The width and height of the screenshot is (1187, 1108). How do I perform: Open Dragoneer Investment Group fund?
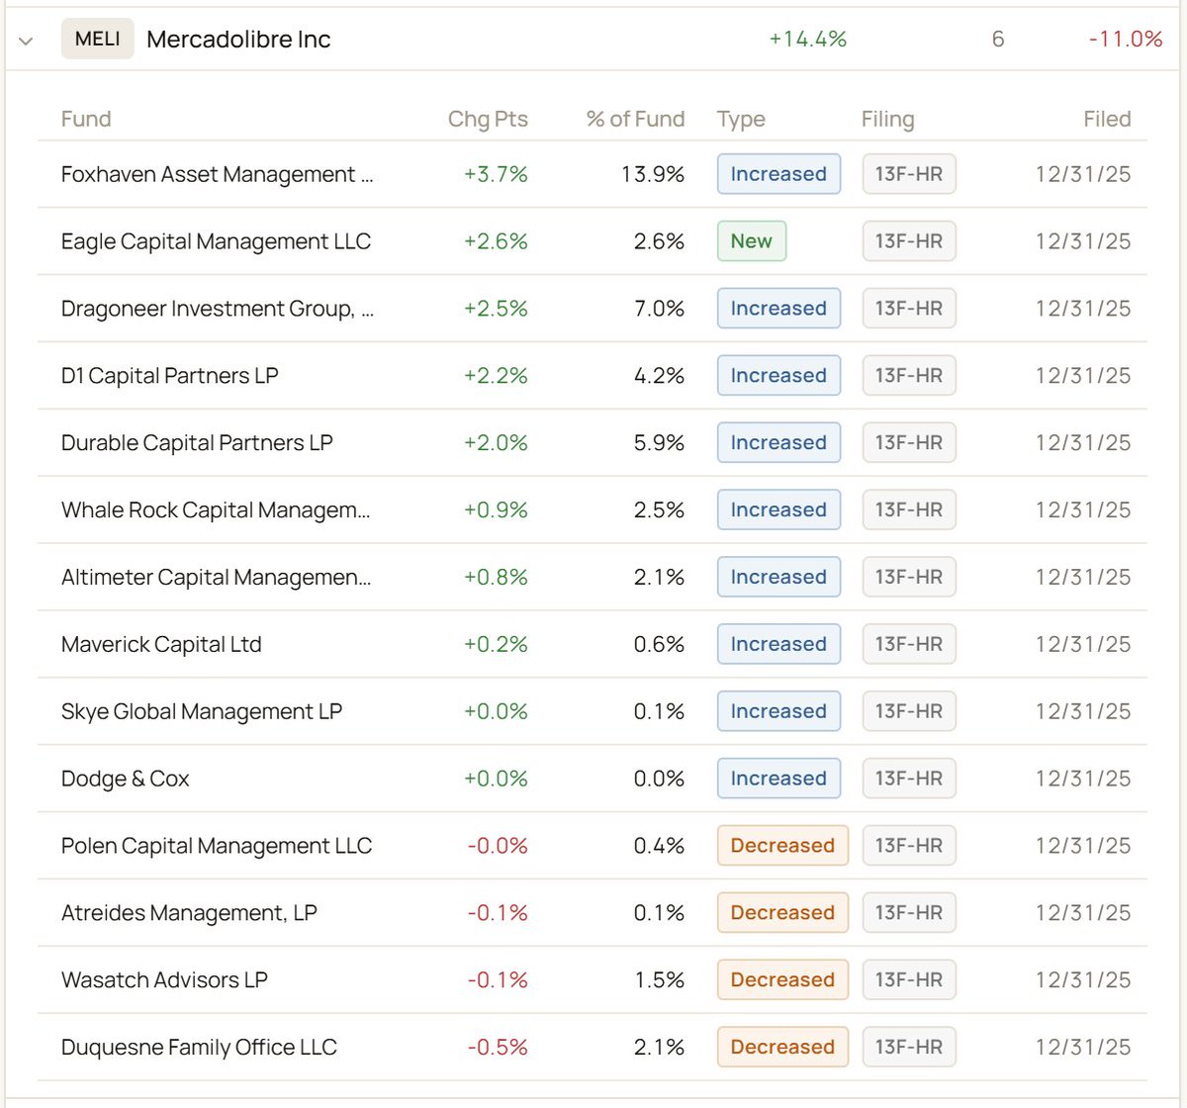[218, 309]
